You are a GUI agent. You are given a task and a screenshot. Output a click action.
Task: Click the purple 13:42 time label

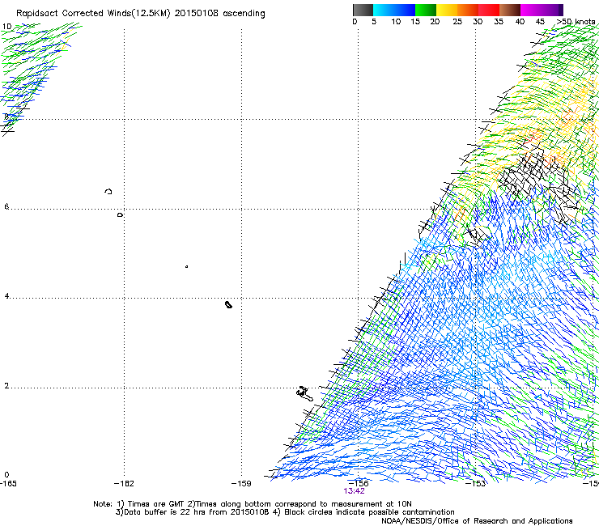[354, 491]
